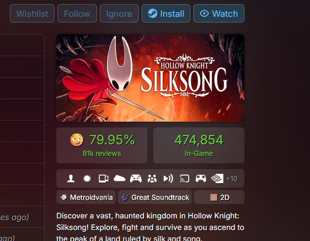
Task: Click the cast screen icon
Action: coord(185,178)
